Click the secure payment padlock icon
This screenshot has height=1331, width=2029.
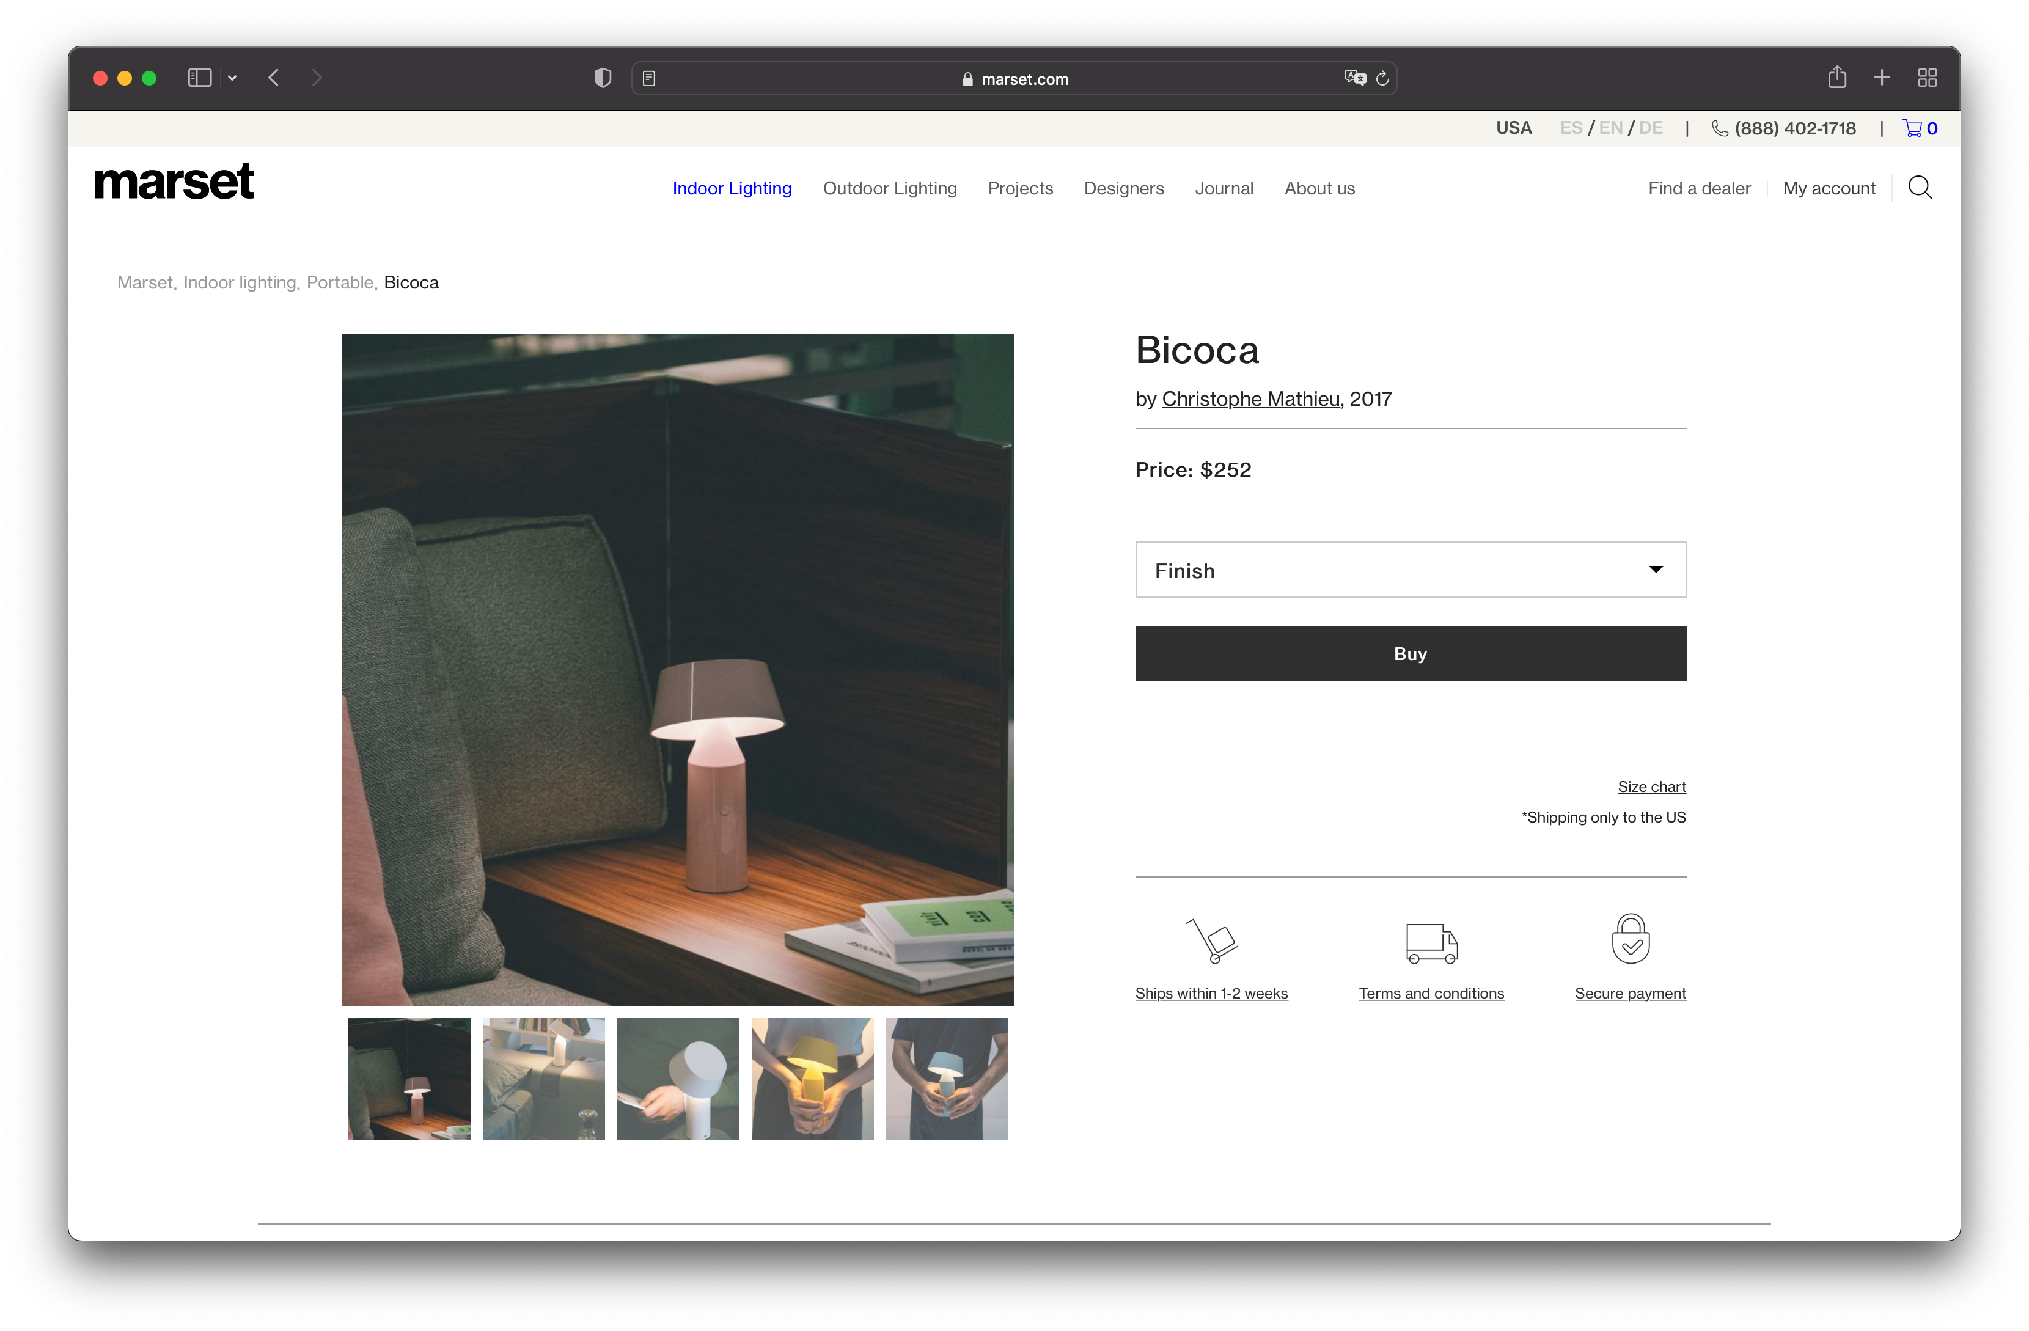(x=1630, y=939)
